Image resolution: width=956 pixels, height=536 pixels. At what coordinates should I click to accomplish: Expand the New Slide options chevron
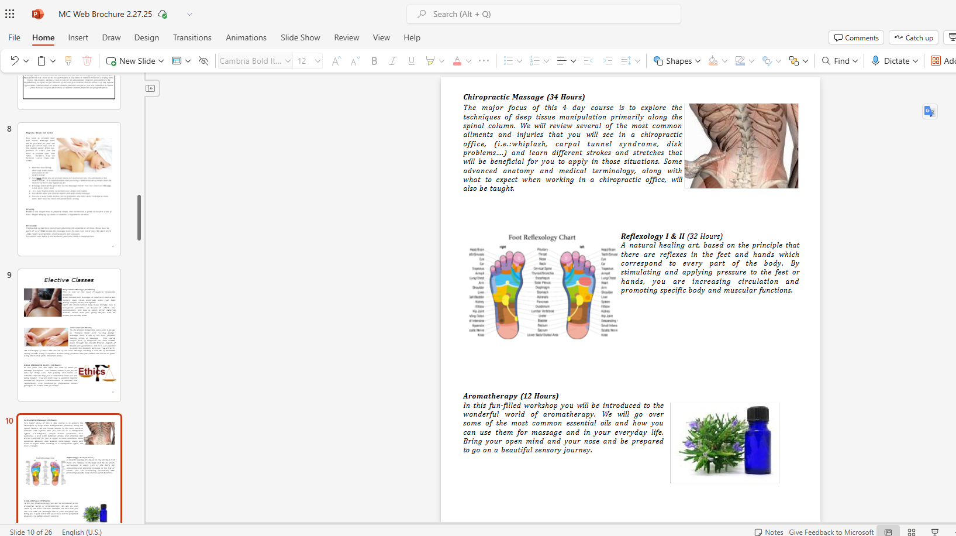[x=161, y=60]
